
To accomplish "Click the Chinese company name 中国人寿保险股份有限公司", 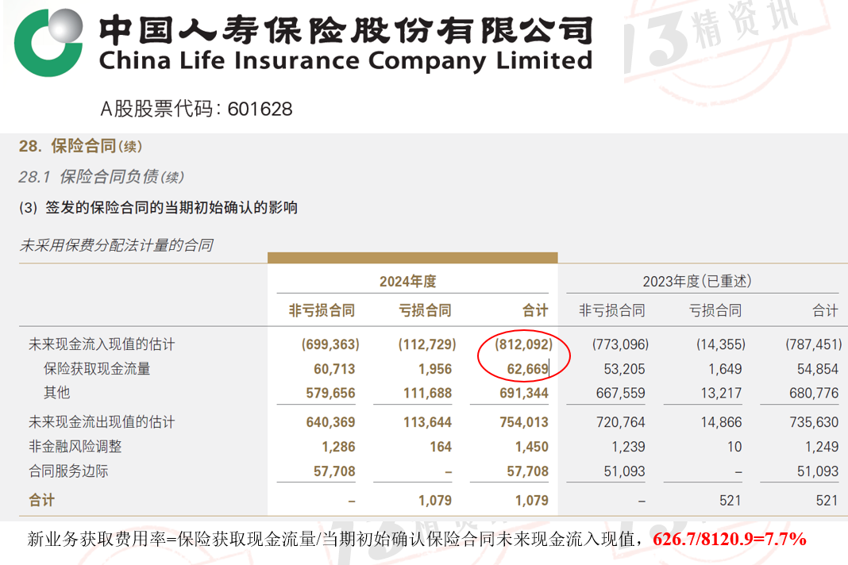I will click(346, 29).
